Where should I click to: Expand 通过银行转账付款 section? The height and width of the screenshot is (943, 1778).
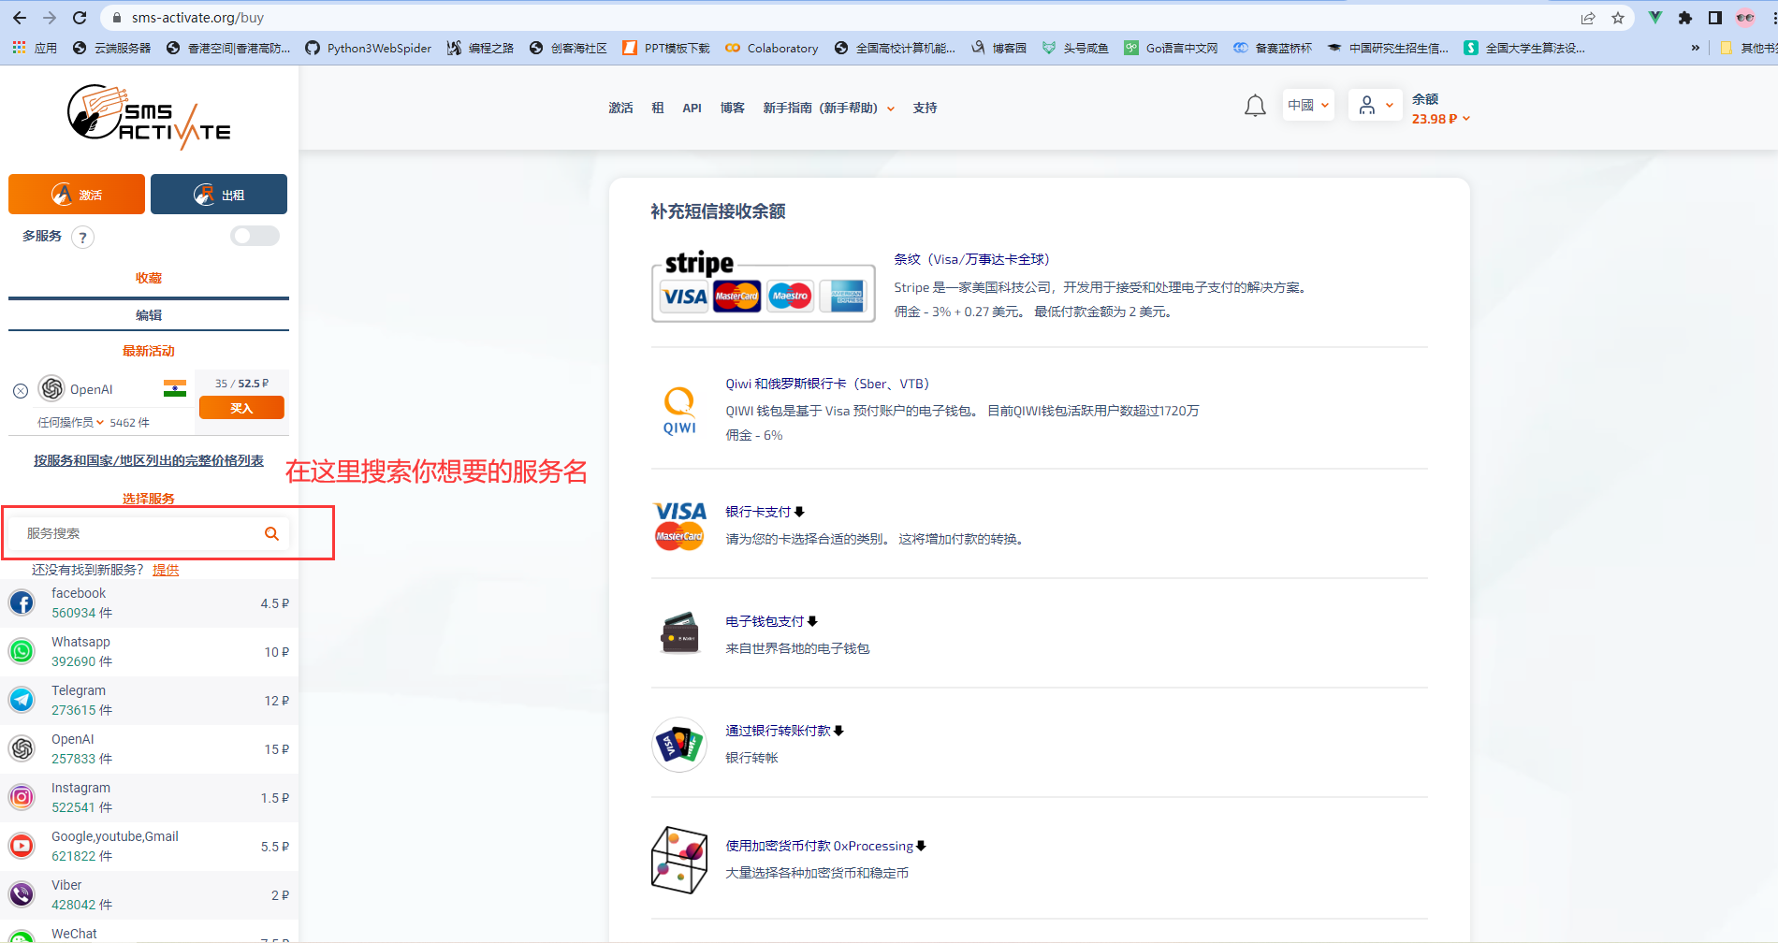785,731
